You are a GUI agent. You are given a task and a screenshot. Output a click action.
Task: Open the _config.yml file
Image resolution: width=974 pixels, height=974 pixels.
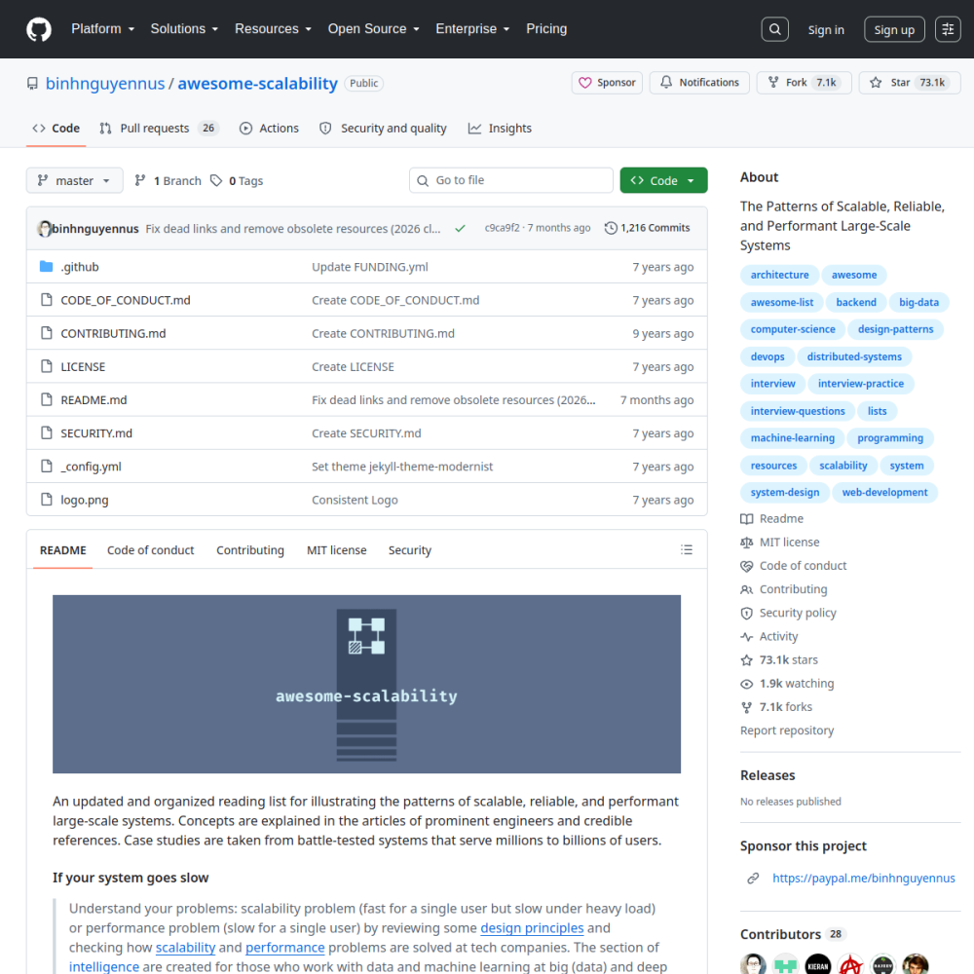(91, 467)
